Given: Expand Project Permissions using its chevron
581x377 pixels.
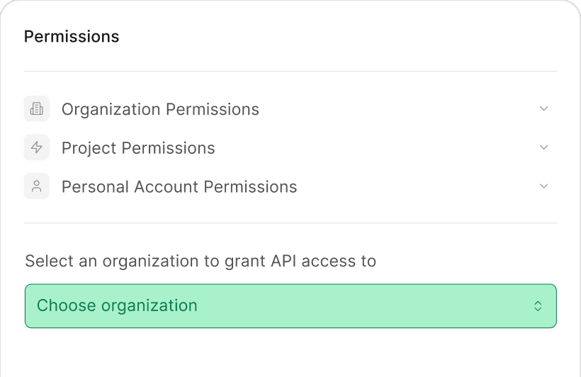Looking at the screenshot, I should coord(543,147).
